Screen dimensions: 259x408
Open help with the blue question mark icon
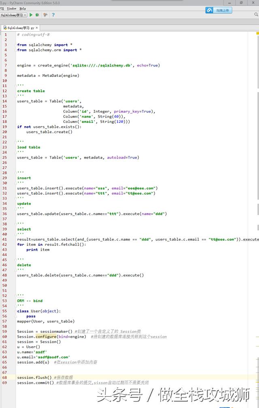[53, 15]
